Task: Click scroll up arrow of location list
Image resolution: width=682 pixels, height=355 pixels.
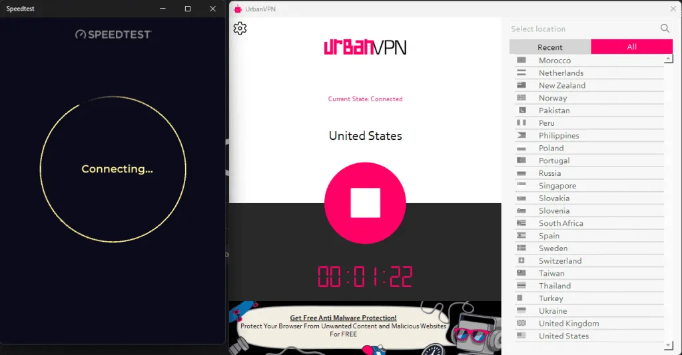Action: click(669, 59)
